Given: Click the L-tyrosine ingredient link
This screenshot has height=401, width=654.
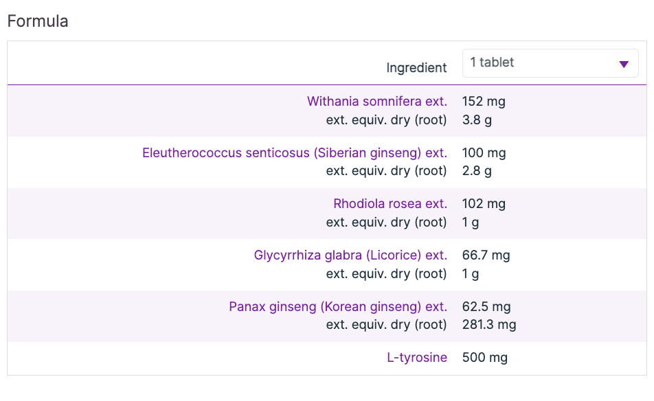Looking at the screenshot, I should 417,358.
